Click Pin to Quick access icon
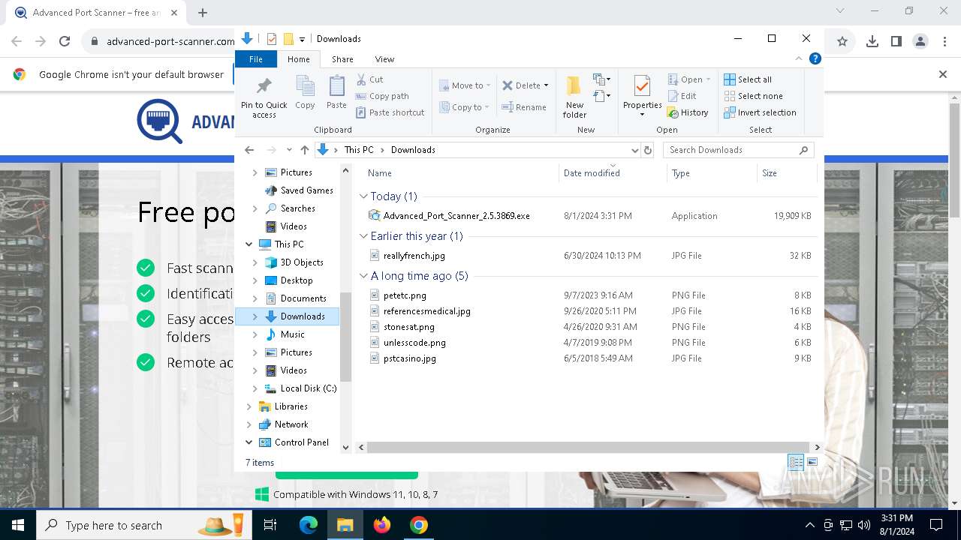 coord(264,85)
